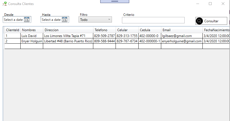Click the Consultar button
This screenshot has width=230, height=121.
(211, 21)
